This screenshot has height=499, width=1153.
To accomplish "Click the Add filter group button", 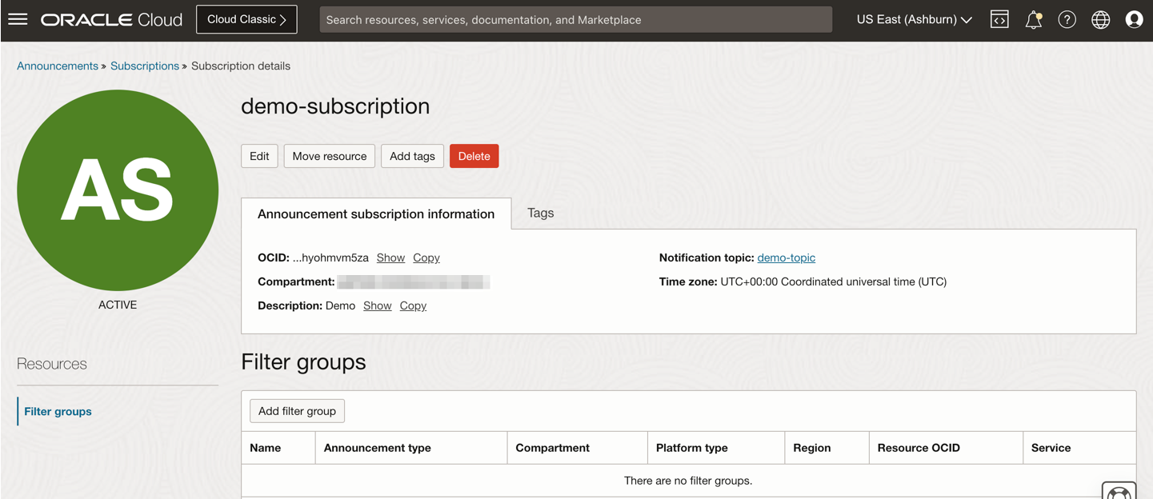I will (297, 410).
